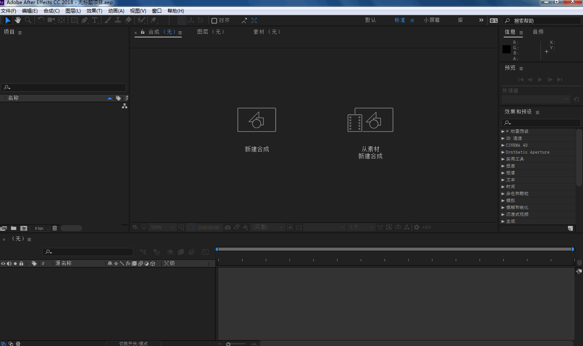Toggle the eye video column switch in timeline
This screenshot has height=346, width=583.
[x=3, y=263]
